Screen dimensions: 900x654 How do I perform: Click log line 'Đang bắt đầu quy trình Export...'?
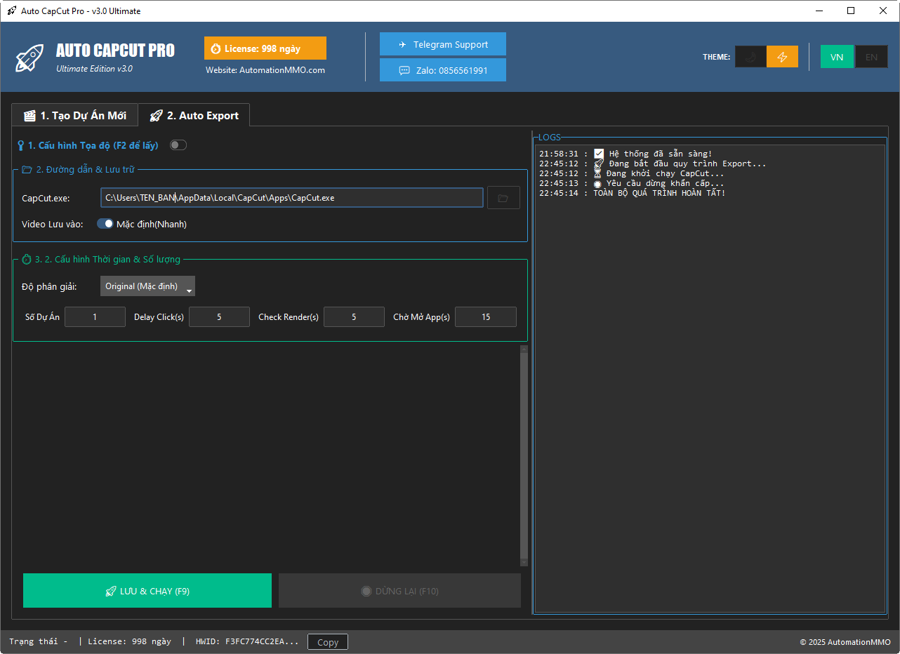(653, 163)
